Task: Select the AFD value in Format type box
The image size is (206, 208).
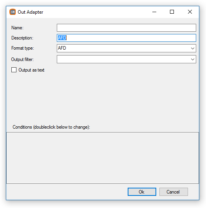Action: coord(62,48)
